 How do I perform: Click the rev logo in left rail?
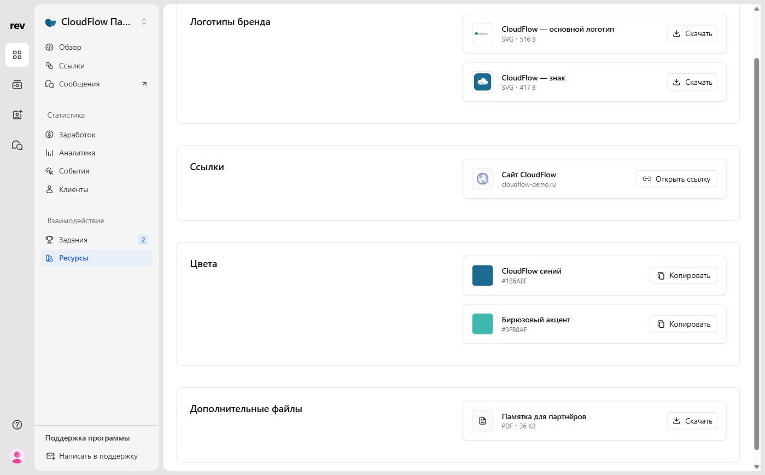click(17, 26)
